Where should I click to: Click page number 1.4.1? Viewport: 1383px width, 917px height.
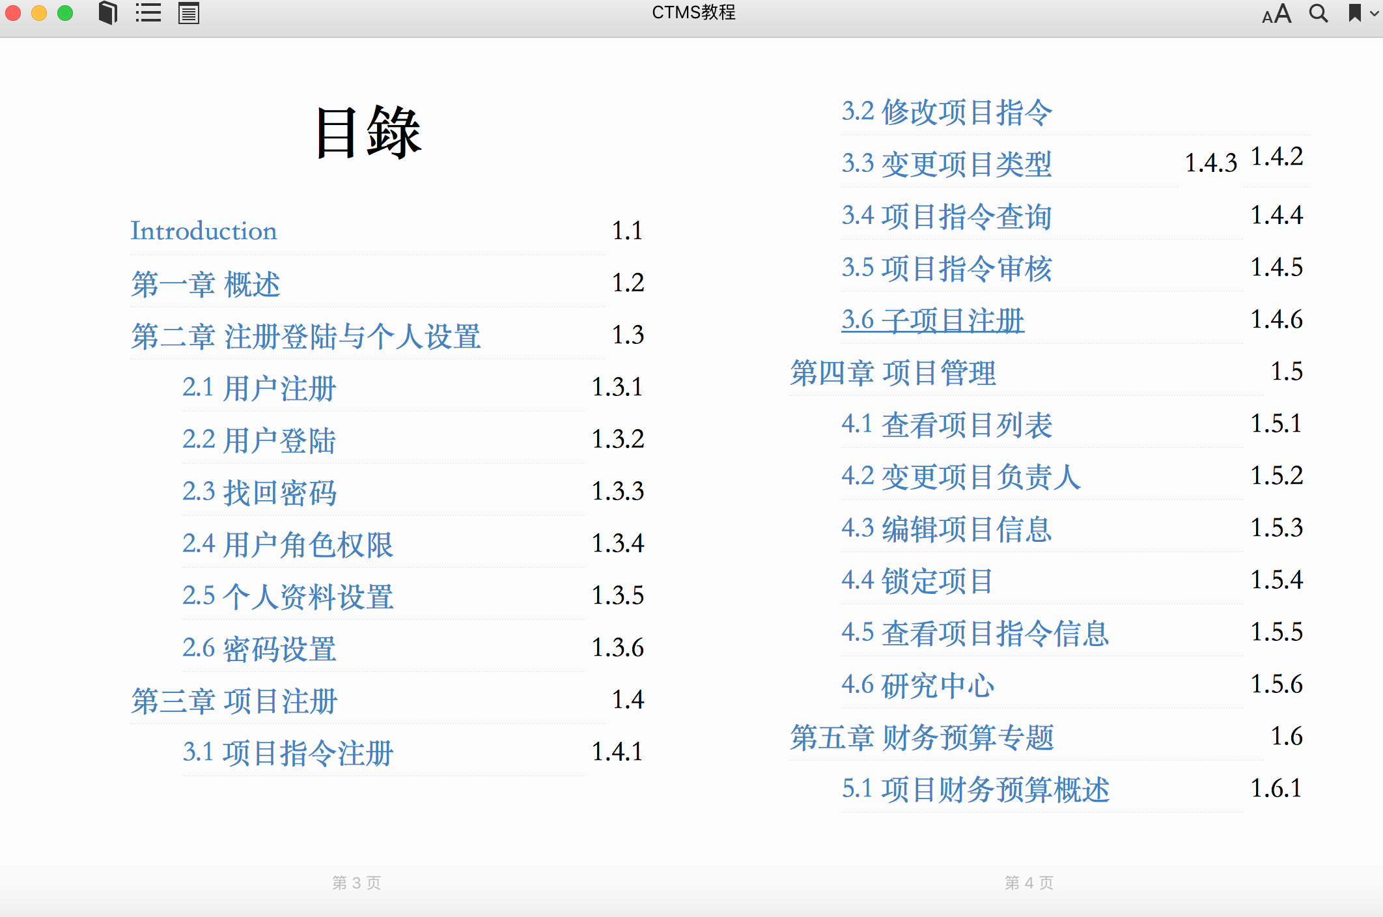pos(618,752)
